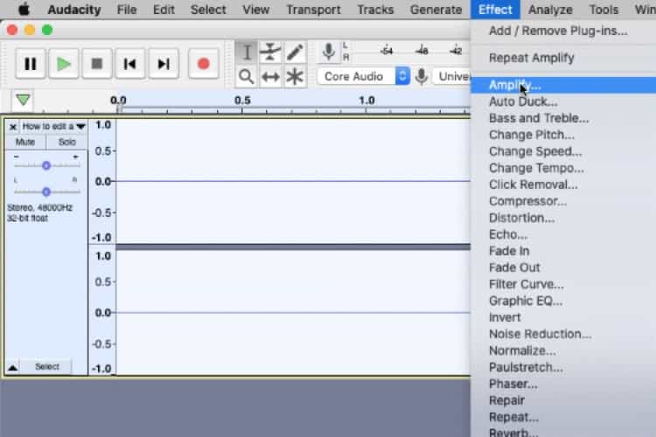Start playback with the green Play button
The width and height of the screenshot is (656, 437).
coord(64,64)
